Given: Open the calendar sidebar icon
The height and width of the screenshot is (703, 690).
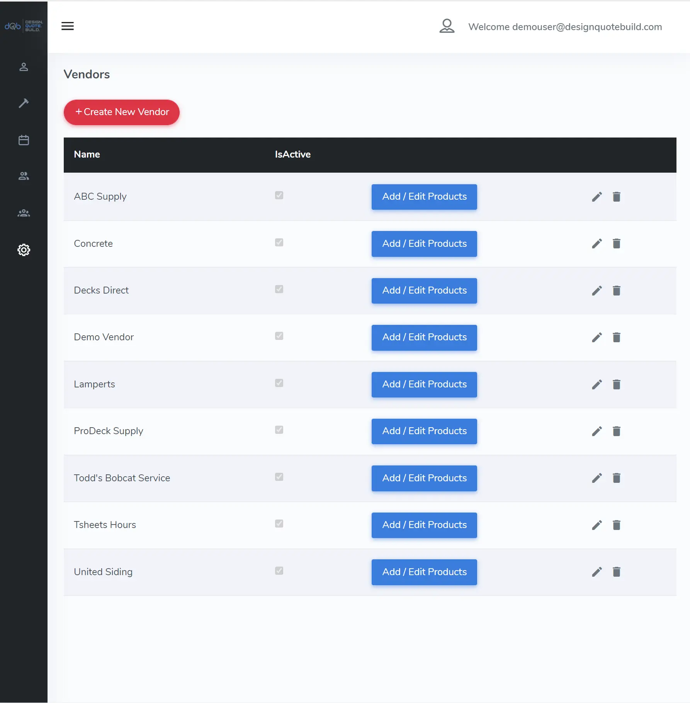Looking at the screenshot, I should (x=24, y=140).
